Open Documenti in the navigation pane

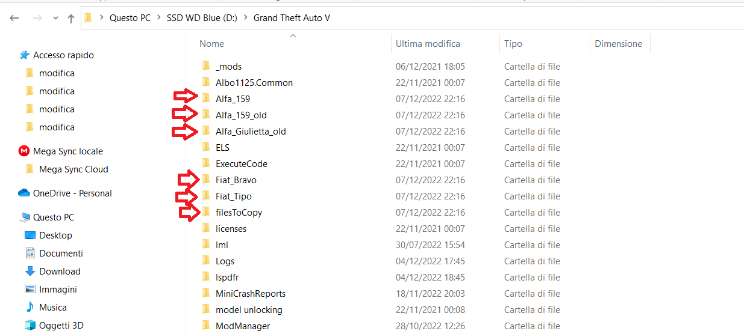point(61,254)
